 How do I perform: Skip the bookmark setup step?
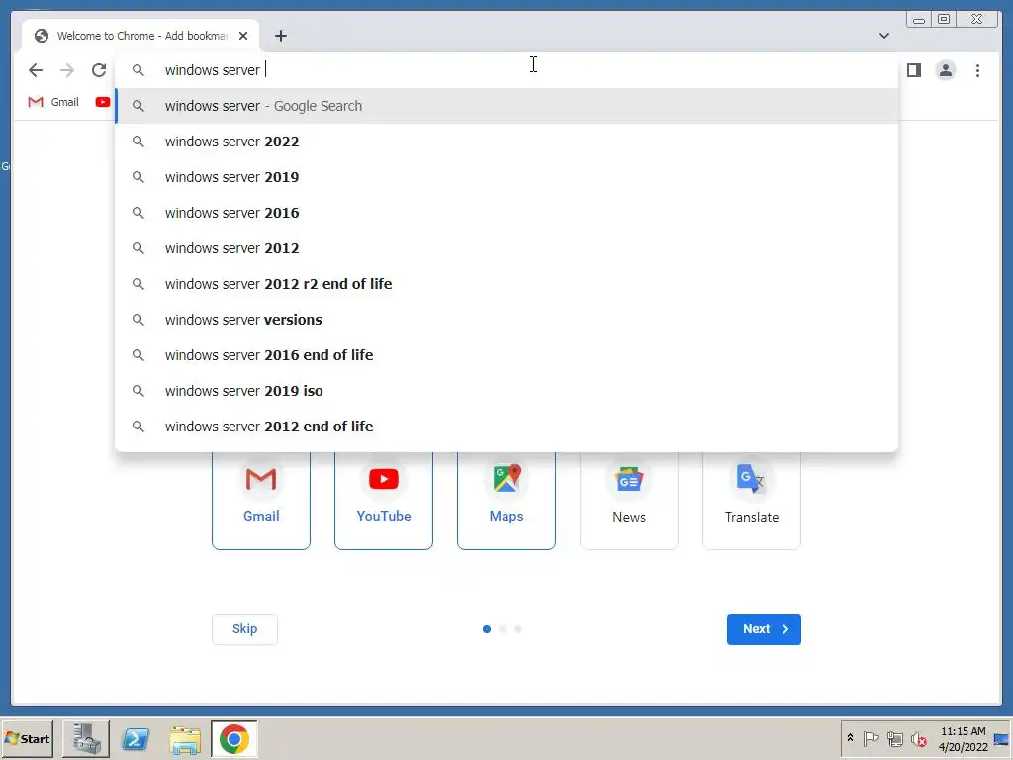(x=245, y=628)
